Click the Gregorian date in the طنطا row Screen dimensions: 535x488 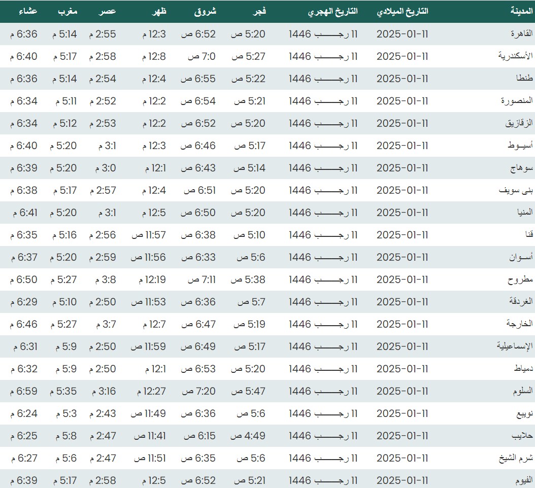click(403, 79)
